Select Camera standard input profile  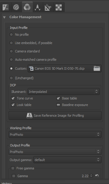pos(11,51)
